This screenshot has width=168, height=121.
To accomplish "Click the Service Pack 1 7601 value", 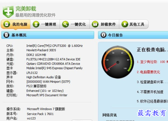I will [x=40, y=114].
